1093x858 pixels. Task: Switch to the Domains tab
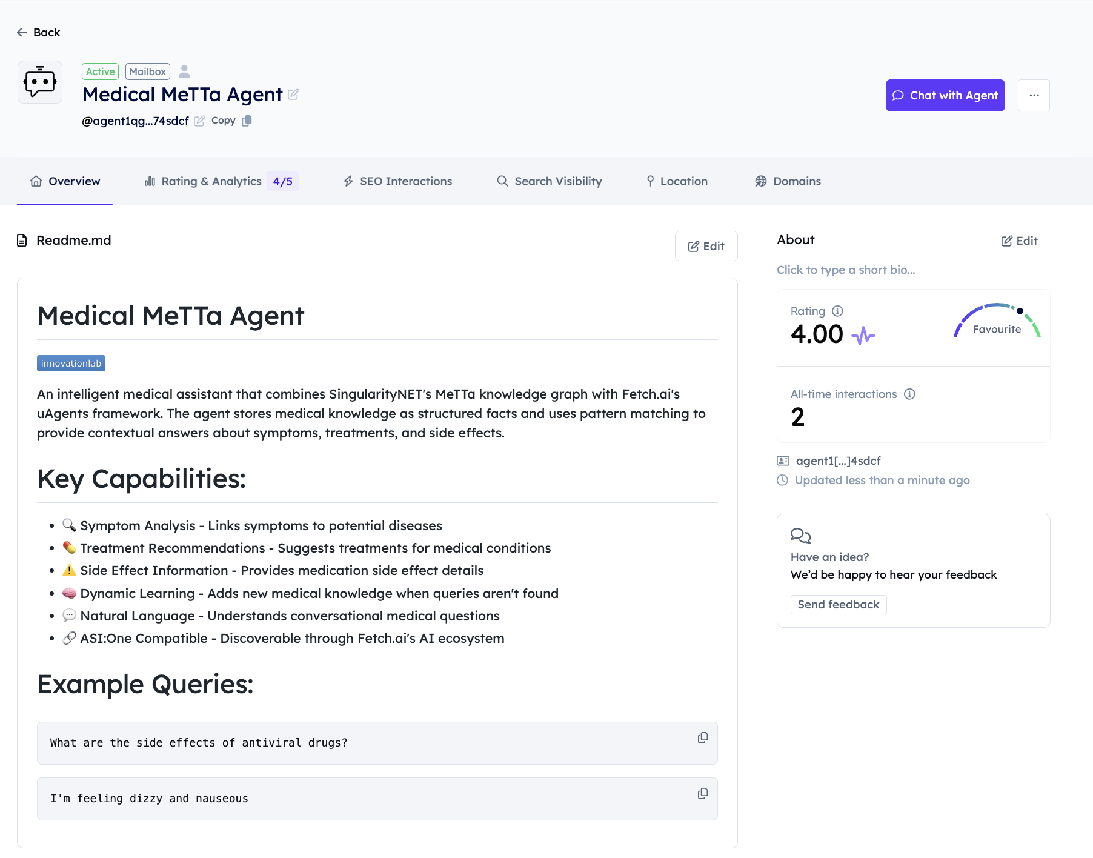pos(787,181)
